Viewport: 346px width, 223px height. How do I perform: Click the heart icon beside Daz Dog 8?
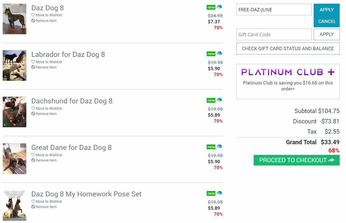tap(33, 15)
